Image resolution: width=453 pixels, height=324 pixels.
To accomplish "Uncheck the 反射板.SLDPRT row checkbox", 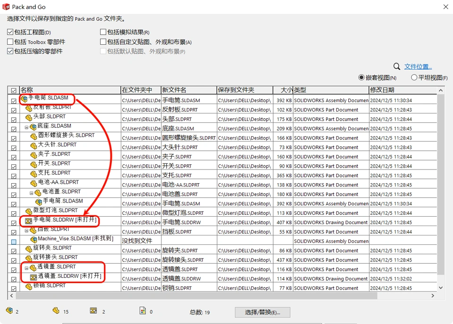I will click(x=14, y=110).
